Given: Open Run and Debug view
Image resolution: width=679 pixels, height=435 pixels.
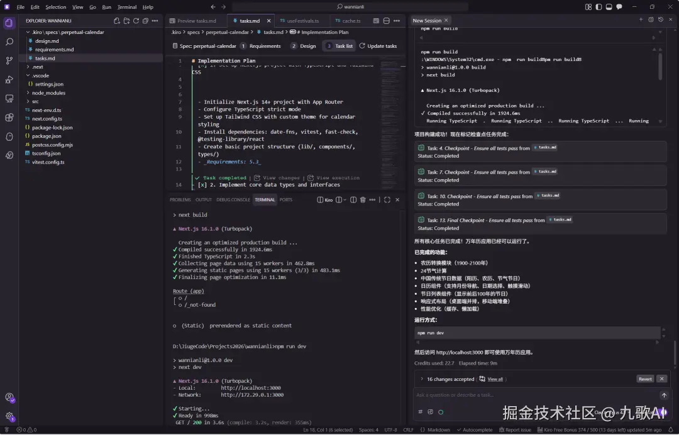Looking at the screenshot, I should coord(9,80).
